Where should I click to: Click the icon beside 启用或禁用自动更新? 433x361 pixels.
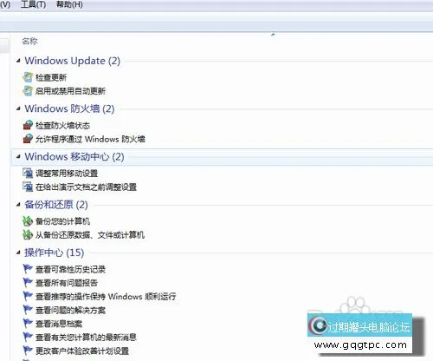click(28, 91)
